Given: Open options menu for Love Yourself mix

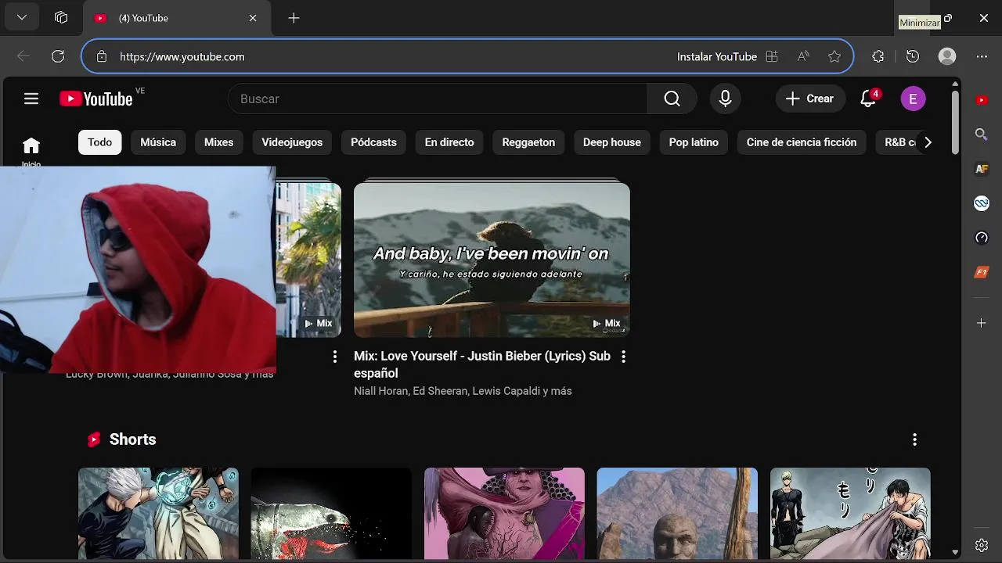Looking at the screenshot, I should (623, 357).
